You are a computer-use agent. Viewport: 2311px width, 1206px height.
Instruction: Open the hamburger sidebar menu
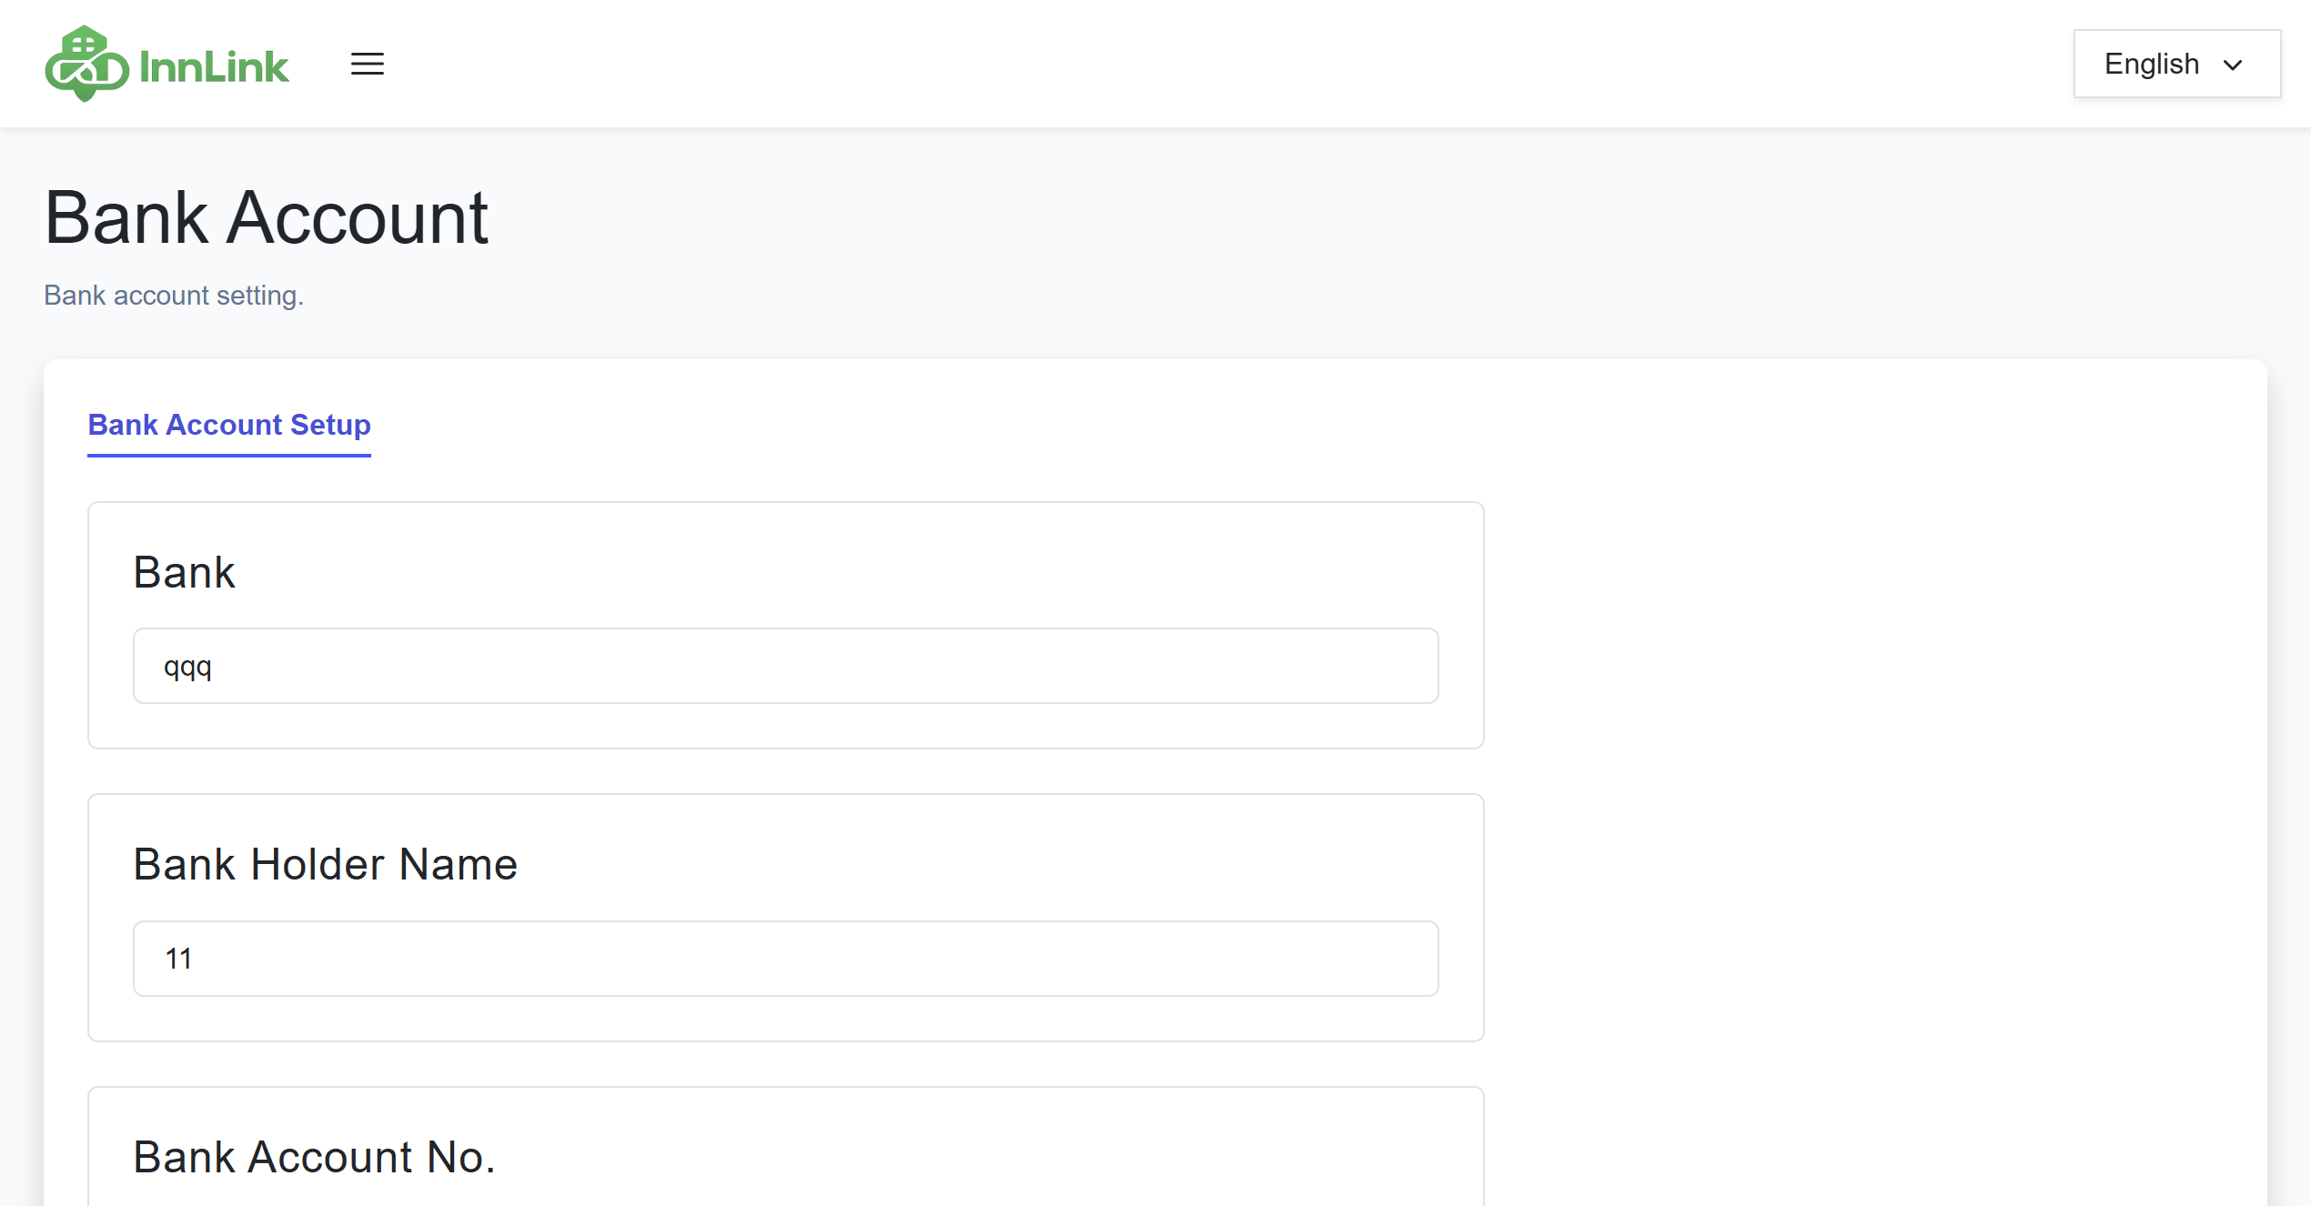click(368, 64)
